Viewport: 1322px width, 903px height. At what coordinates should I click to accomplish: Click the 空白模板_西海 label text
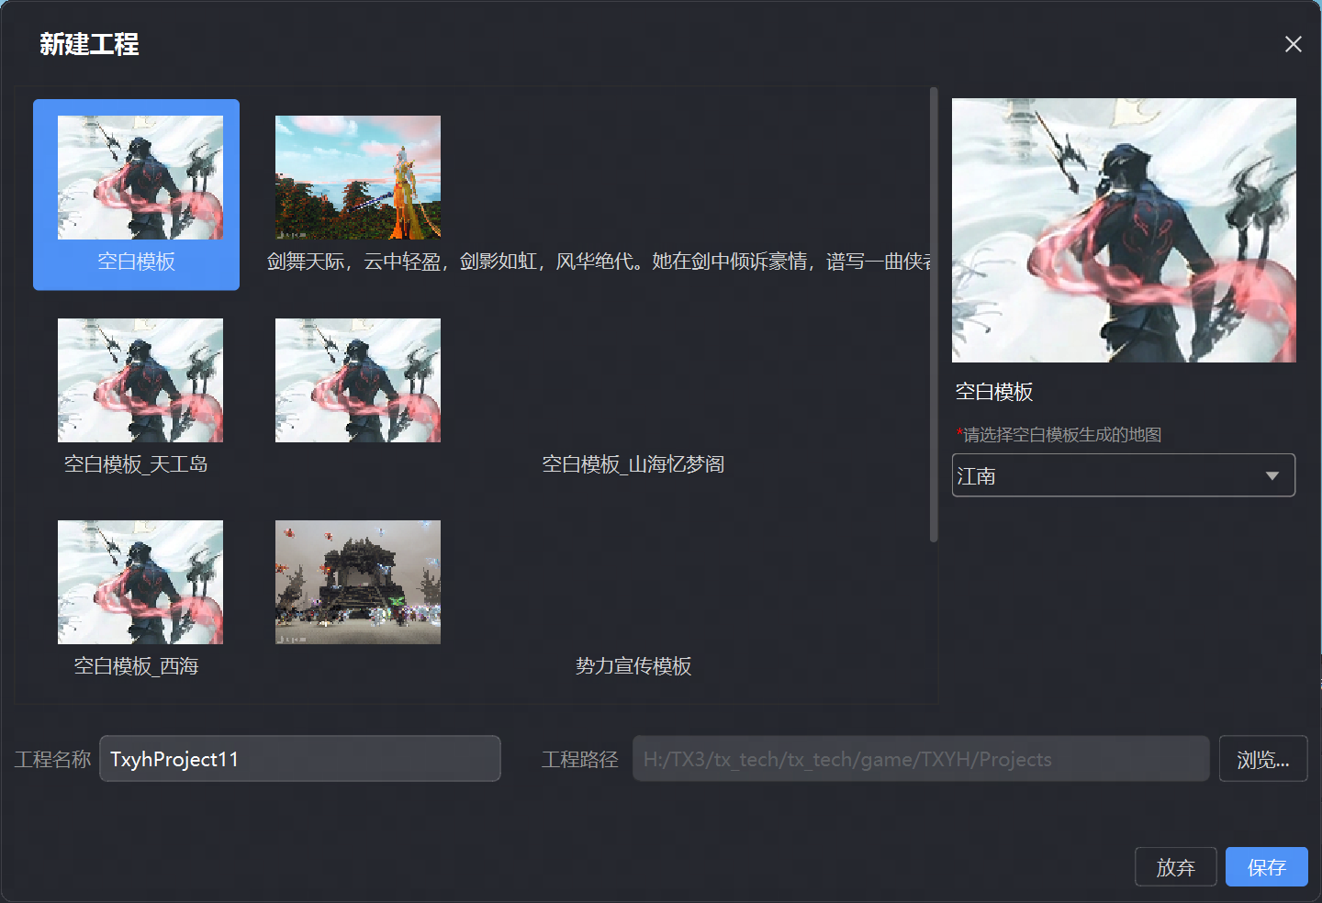136,666
